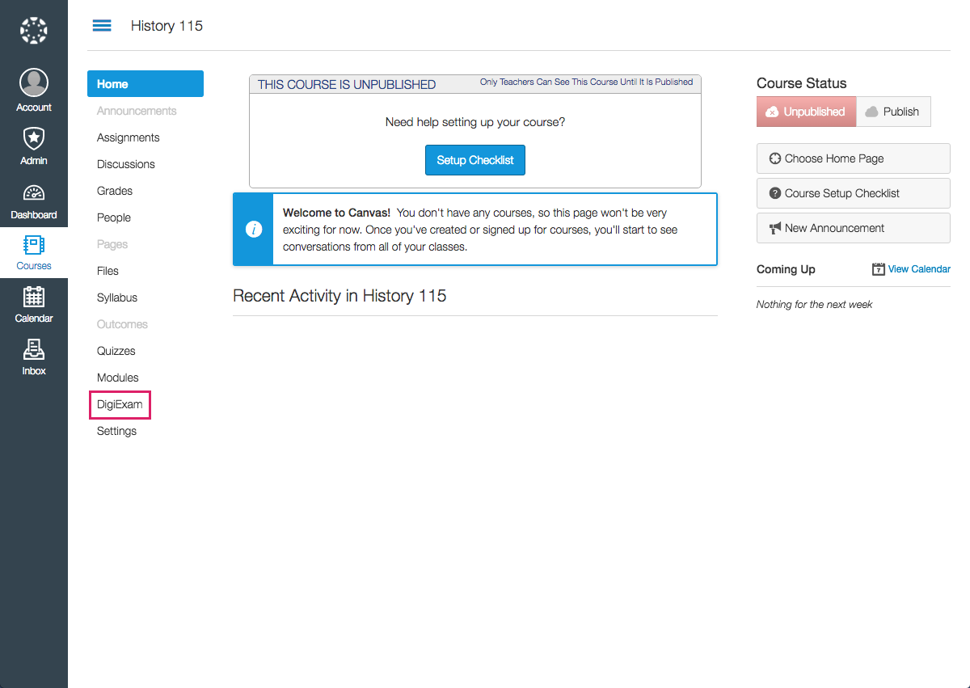Open the Admin shield icon

tap(34, 138)
